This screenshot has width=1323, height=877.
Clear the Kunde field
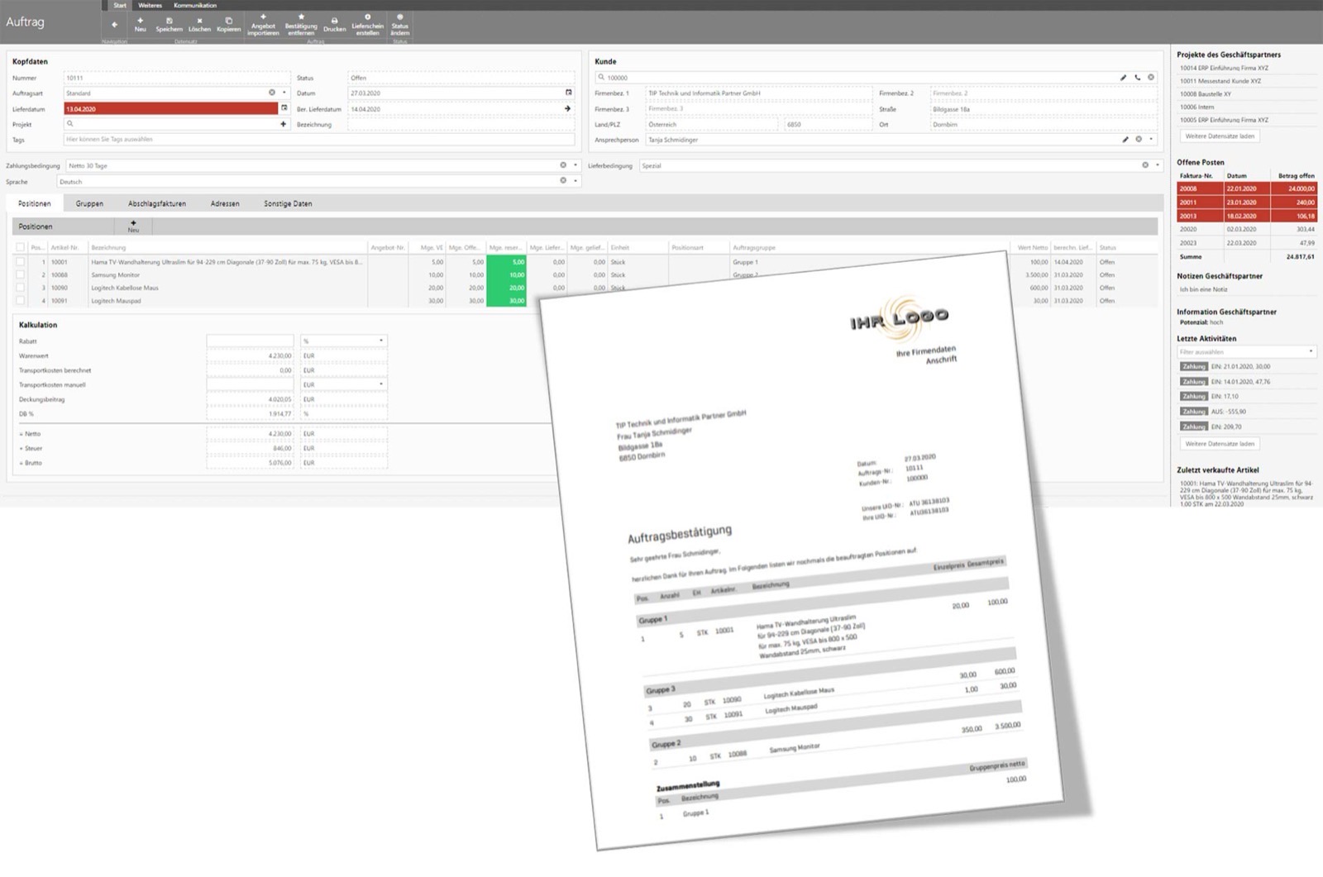click(x=1150, y=78)
